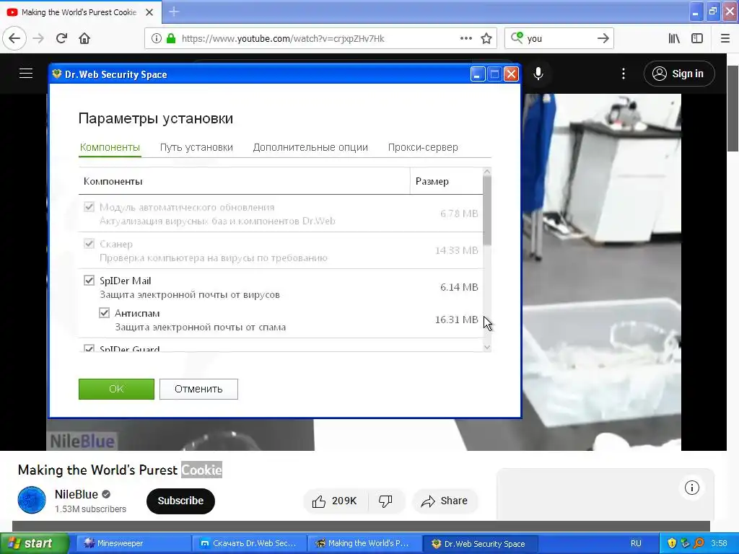
Task: Reload the YouTube page
Action: tap(61, 39)
